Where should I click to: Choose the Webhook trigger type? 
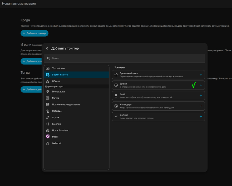(x=57, y=143)
